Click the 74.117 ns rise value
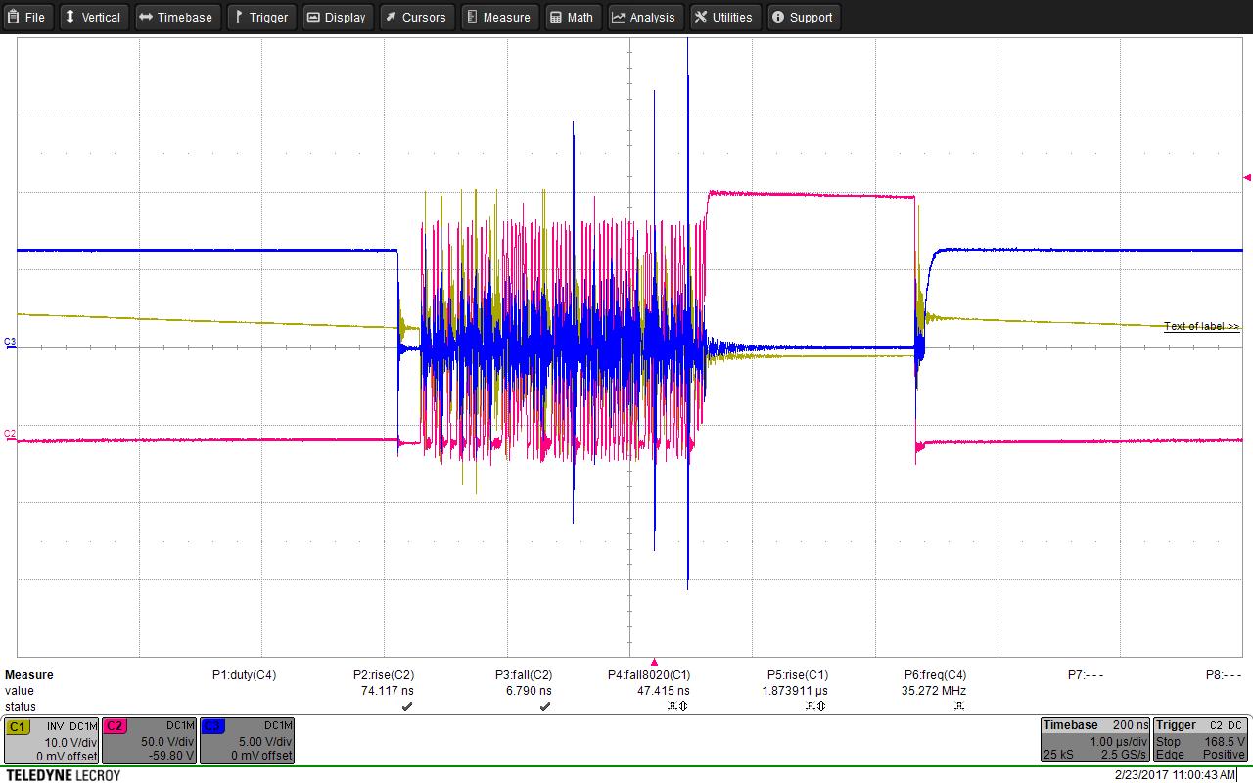This screenshot has height=783, width=1253. (388, 691)
